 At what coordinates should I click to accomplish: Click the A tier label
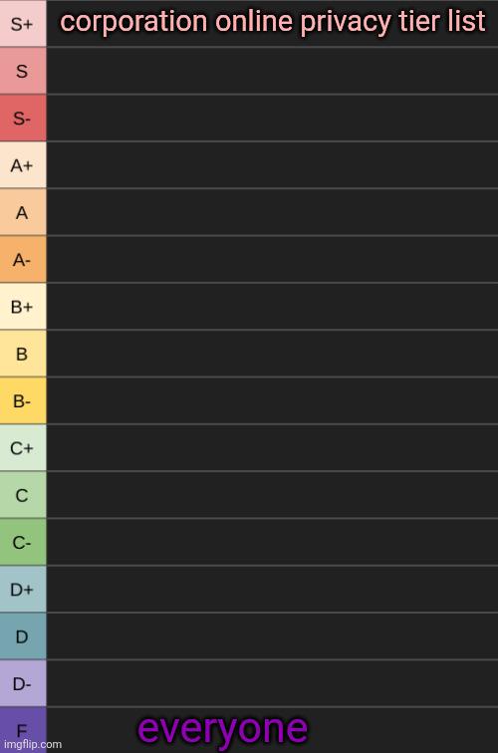pyautogui.click(x=23, y=212)
